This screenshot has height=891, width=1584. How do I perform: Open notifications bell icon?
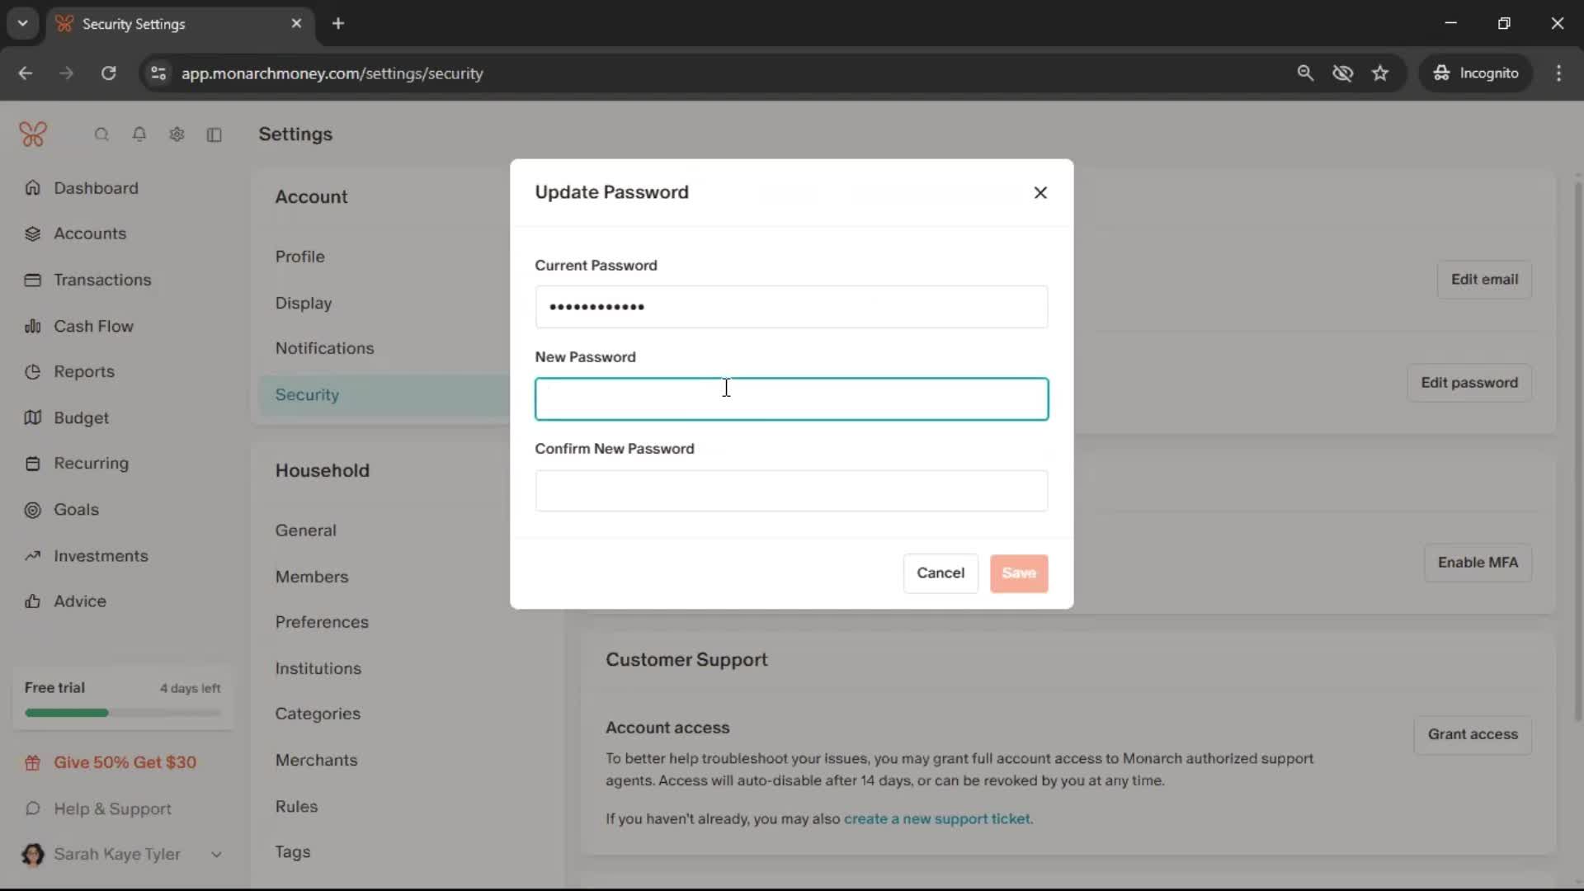pyautogui.click(x=139, y=134)
